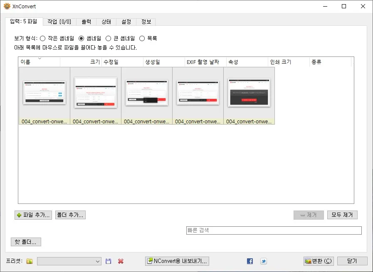Delete the preset with the red X icon

121,261
